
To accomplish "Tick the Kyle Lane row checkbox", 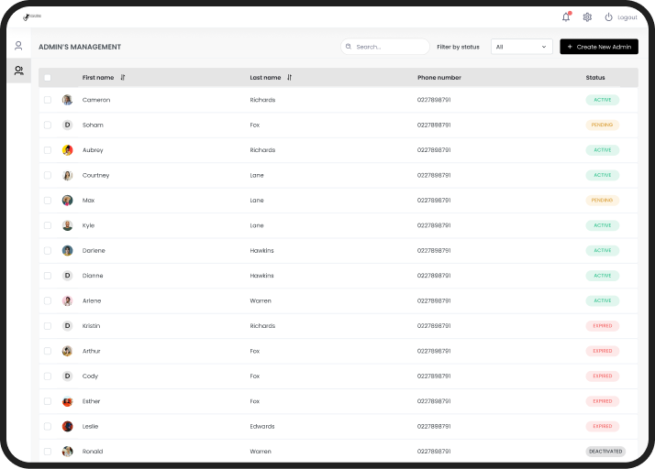I will [48, 225].
